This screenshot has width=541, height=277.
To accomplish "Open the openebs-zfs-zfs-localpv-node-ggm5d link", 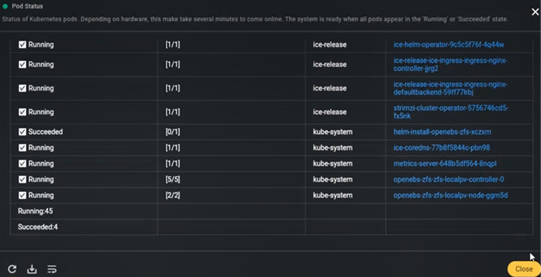I will (x=451, y=195).
